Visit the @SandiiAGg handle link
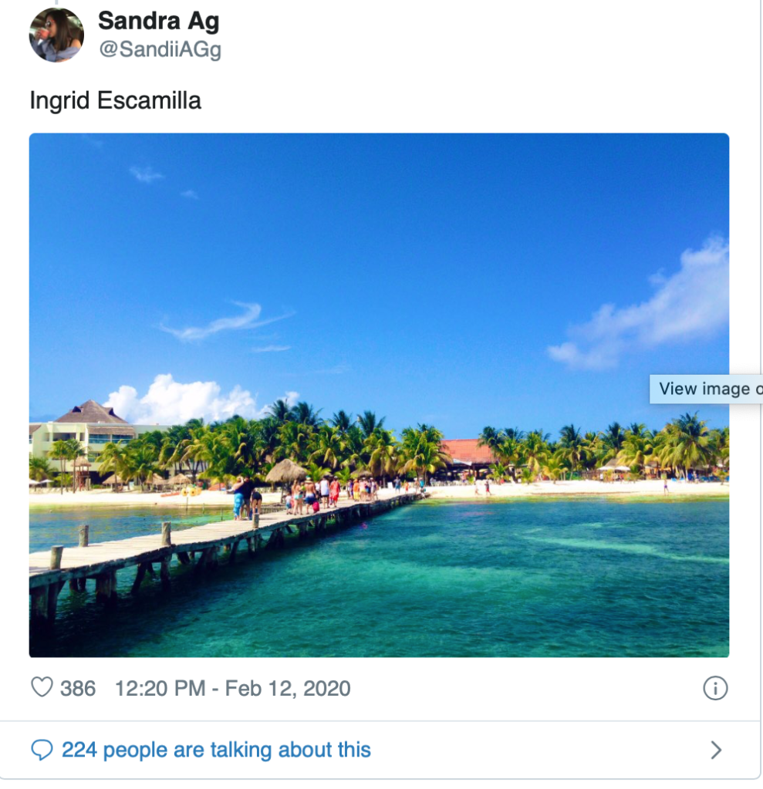The height and width of the screenshot is (789, 763). (x=159, y=50)
